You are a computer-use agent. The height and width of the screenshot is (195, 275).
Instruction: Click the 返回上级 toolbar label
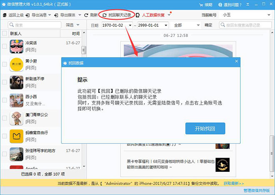[16, 15]
